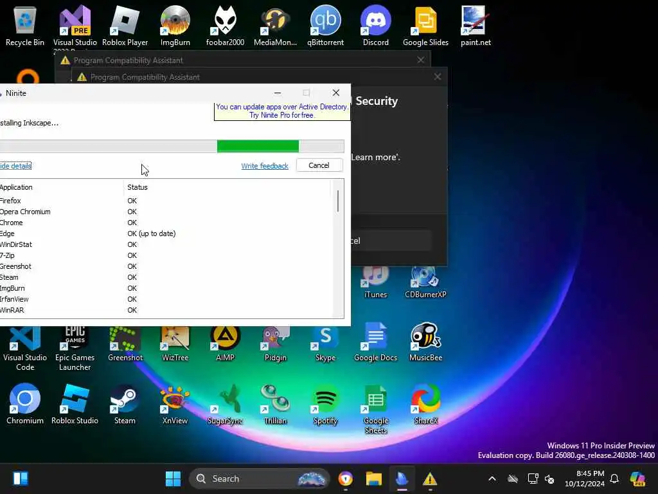Open the Google Slides shortcut

coord(425,25)
